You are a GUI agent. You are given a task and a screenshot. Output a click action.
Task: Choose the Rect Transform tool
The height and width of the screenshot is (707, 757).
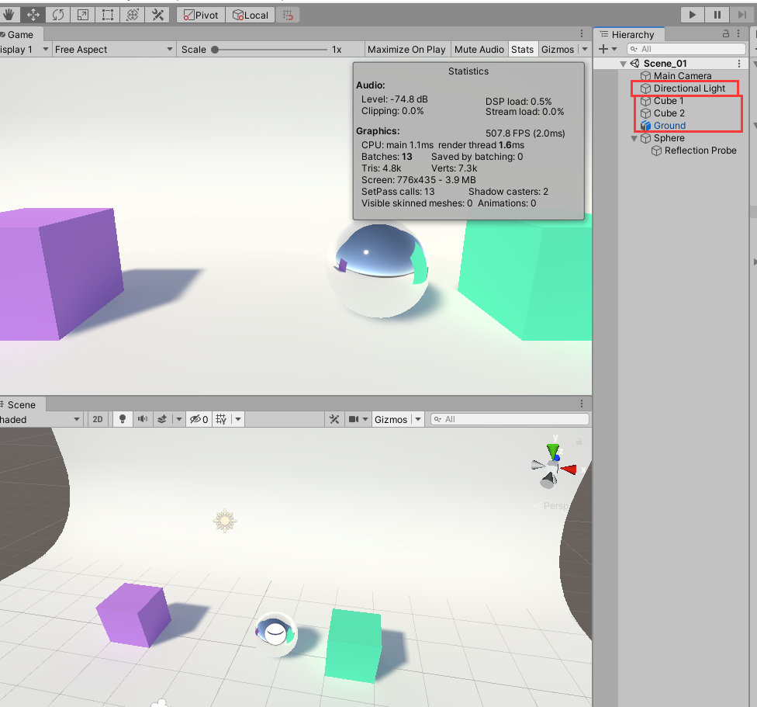coord(108,14)
